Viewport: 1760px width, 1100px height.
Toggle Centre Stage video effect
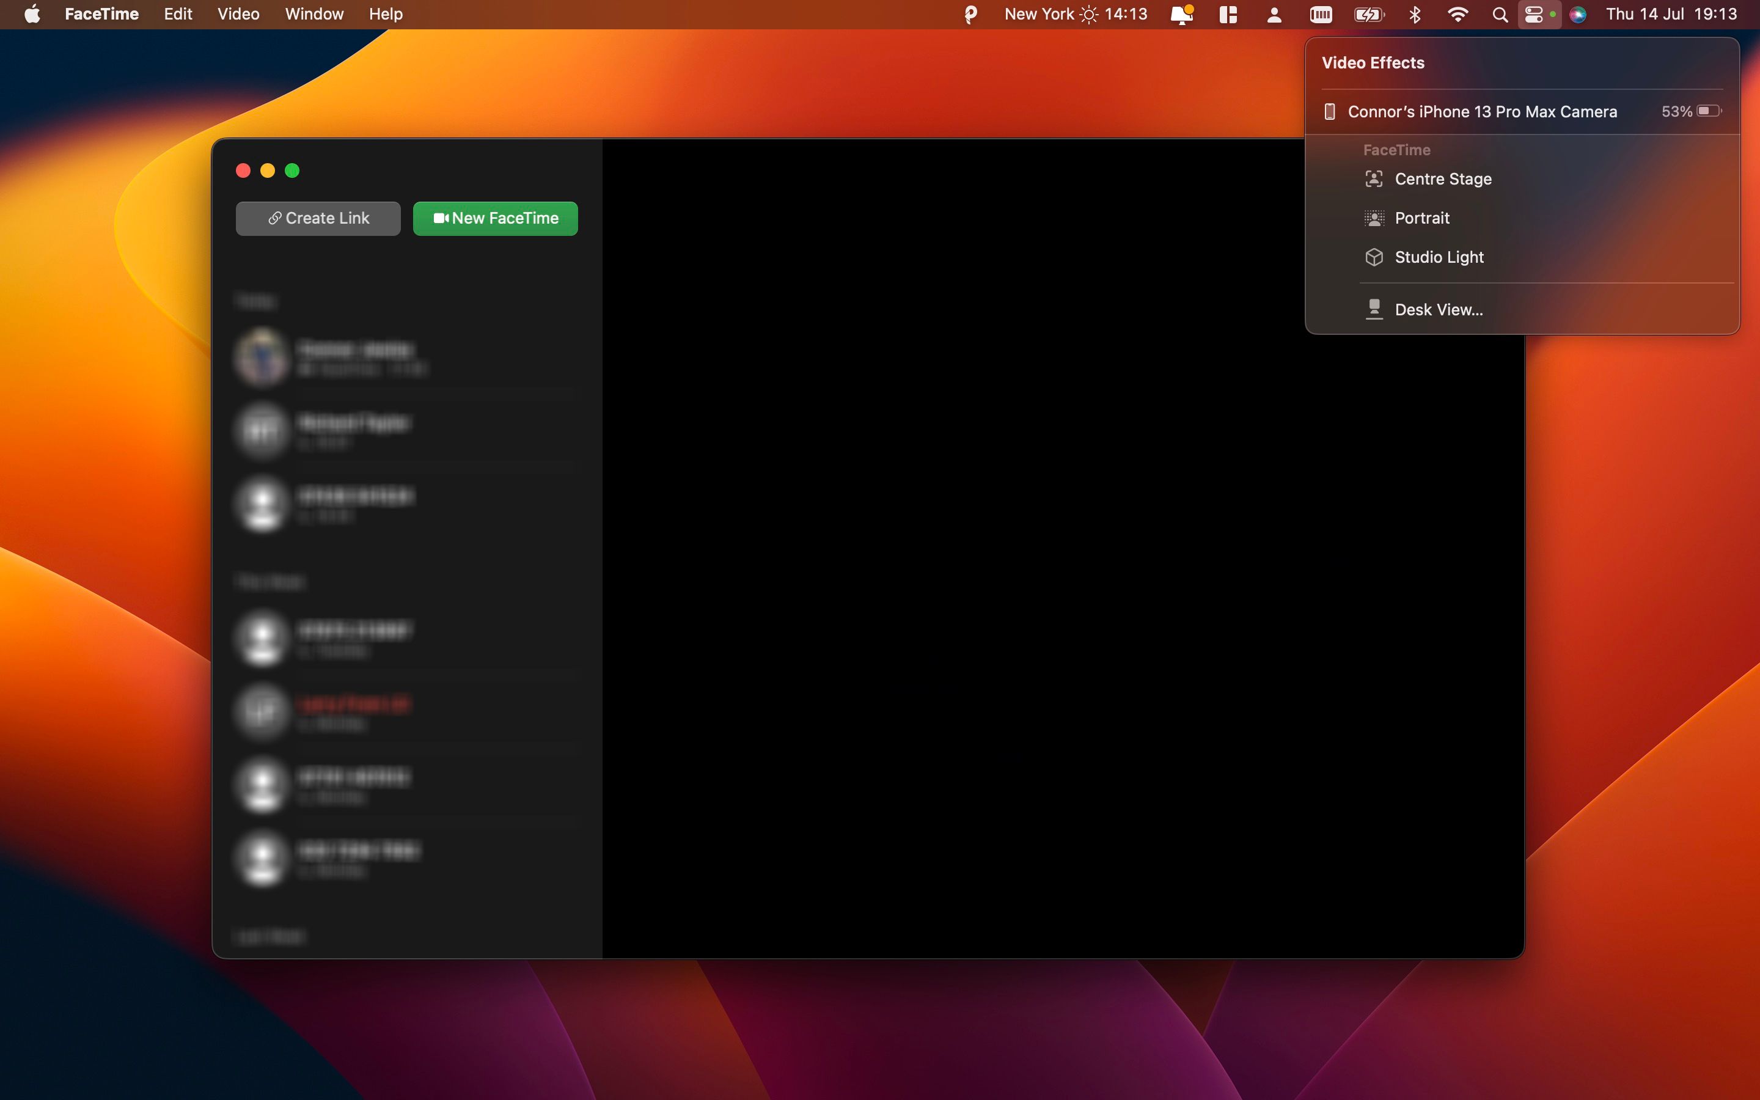(1442, 179)
